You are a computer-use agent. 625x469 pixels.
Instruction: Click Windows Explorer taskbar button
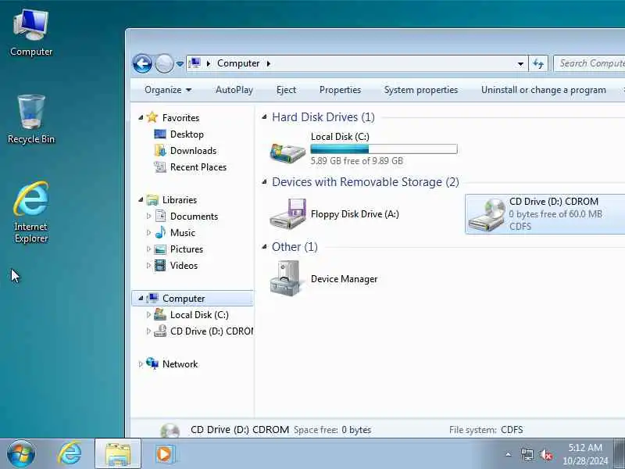[118, 454]
